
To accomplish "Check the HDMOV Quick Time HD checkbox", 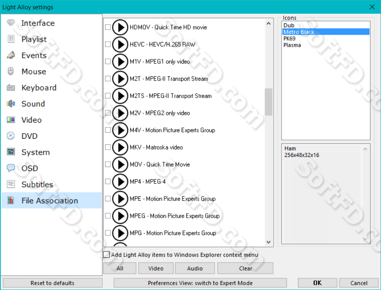I will (x=108, y=27).
